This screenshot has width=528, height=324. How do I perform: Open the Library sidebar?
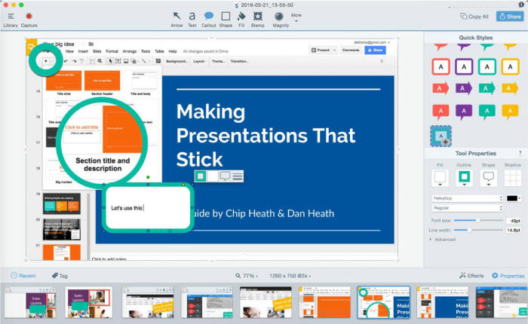11,20
